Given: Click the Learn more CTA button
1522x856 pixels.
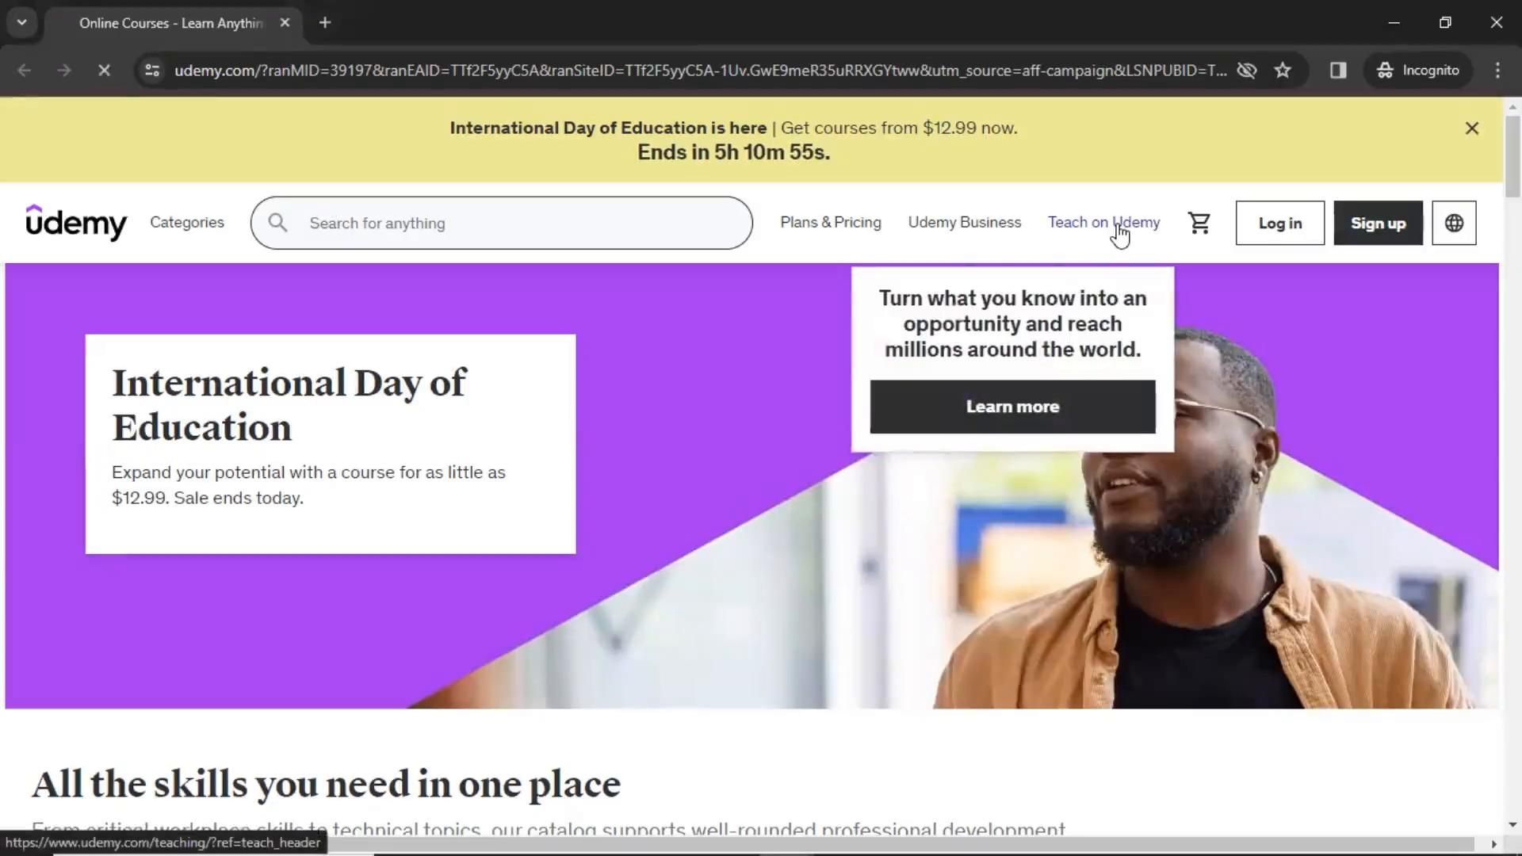Looking at the screenshot, I should [x=1013, y=407].
